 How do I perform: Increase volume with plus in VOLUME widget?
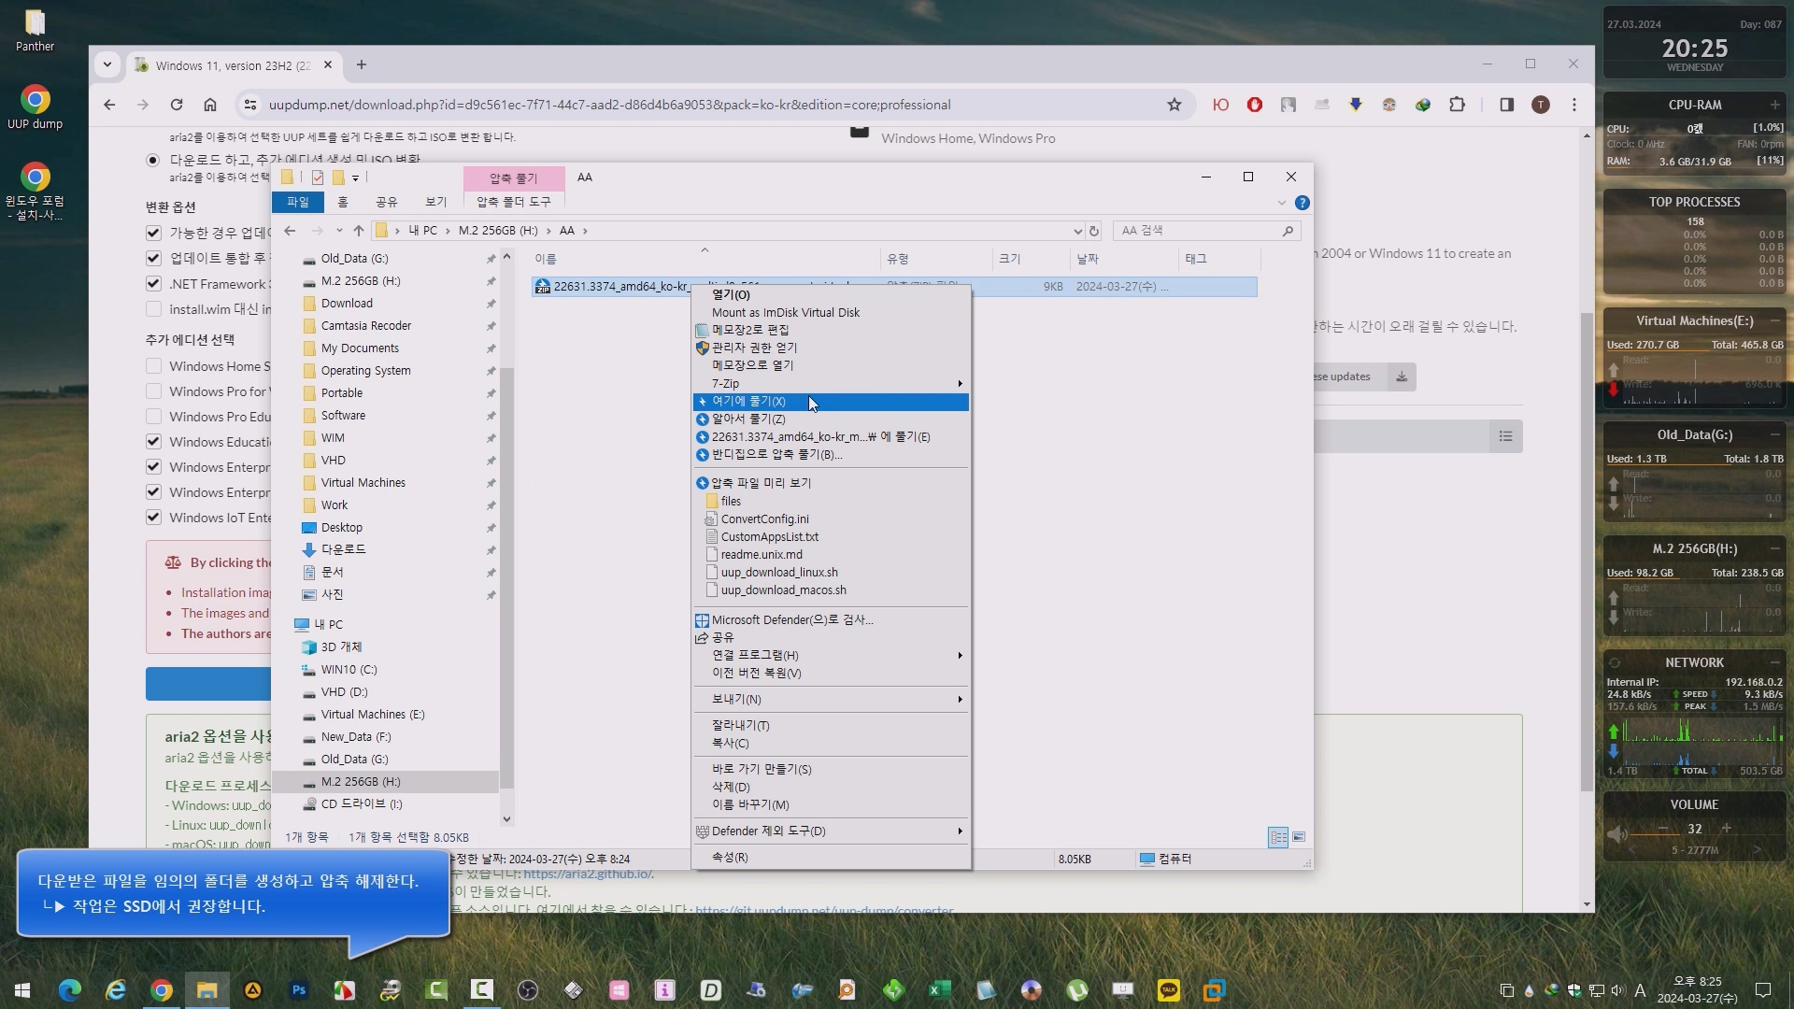pyautogui.click(x=1726, y=829)
